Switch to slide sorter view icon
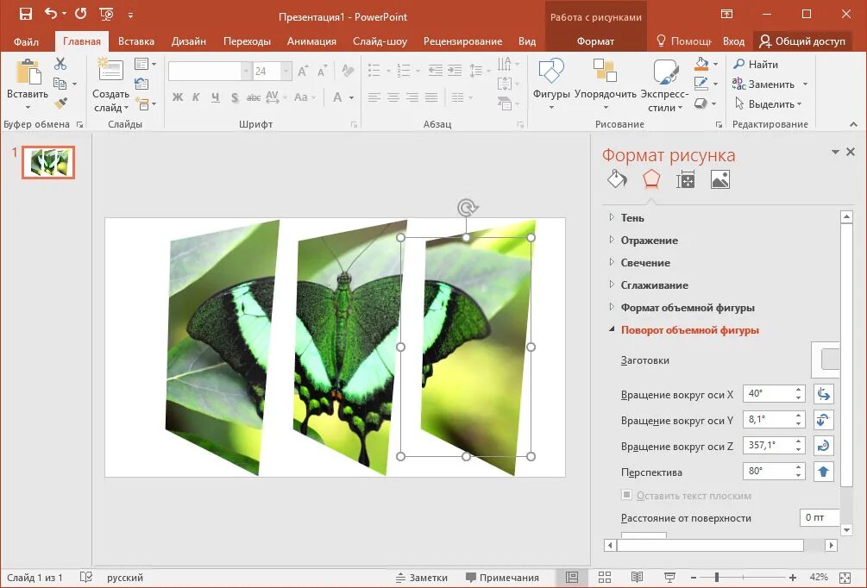Image resolution: width=867 pixels, height=588 pixels. click(x=605, y=578)
